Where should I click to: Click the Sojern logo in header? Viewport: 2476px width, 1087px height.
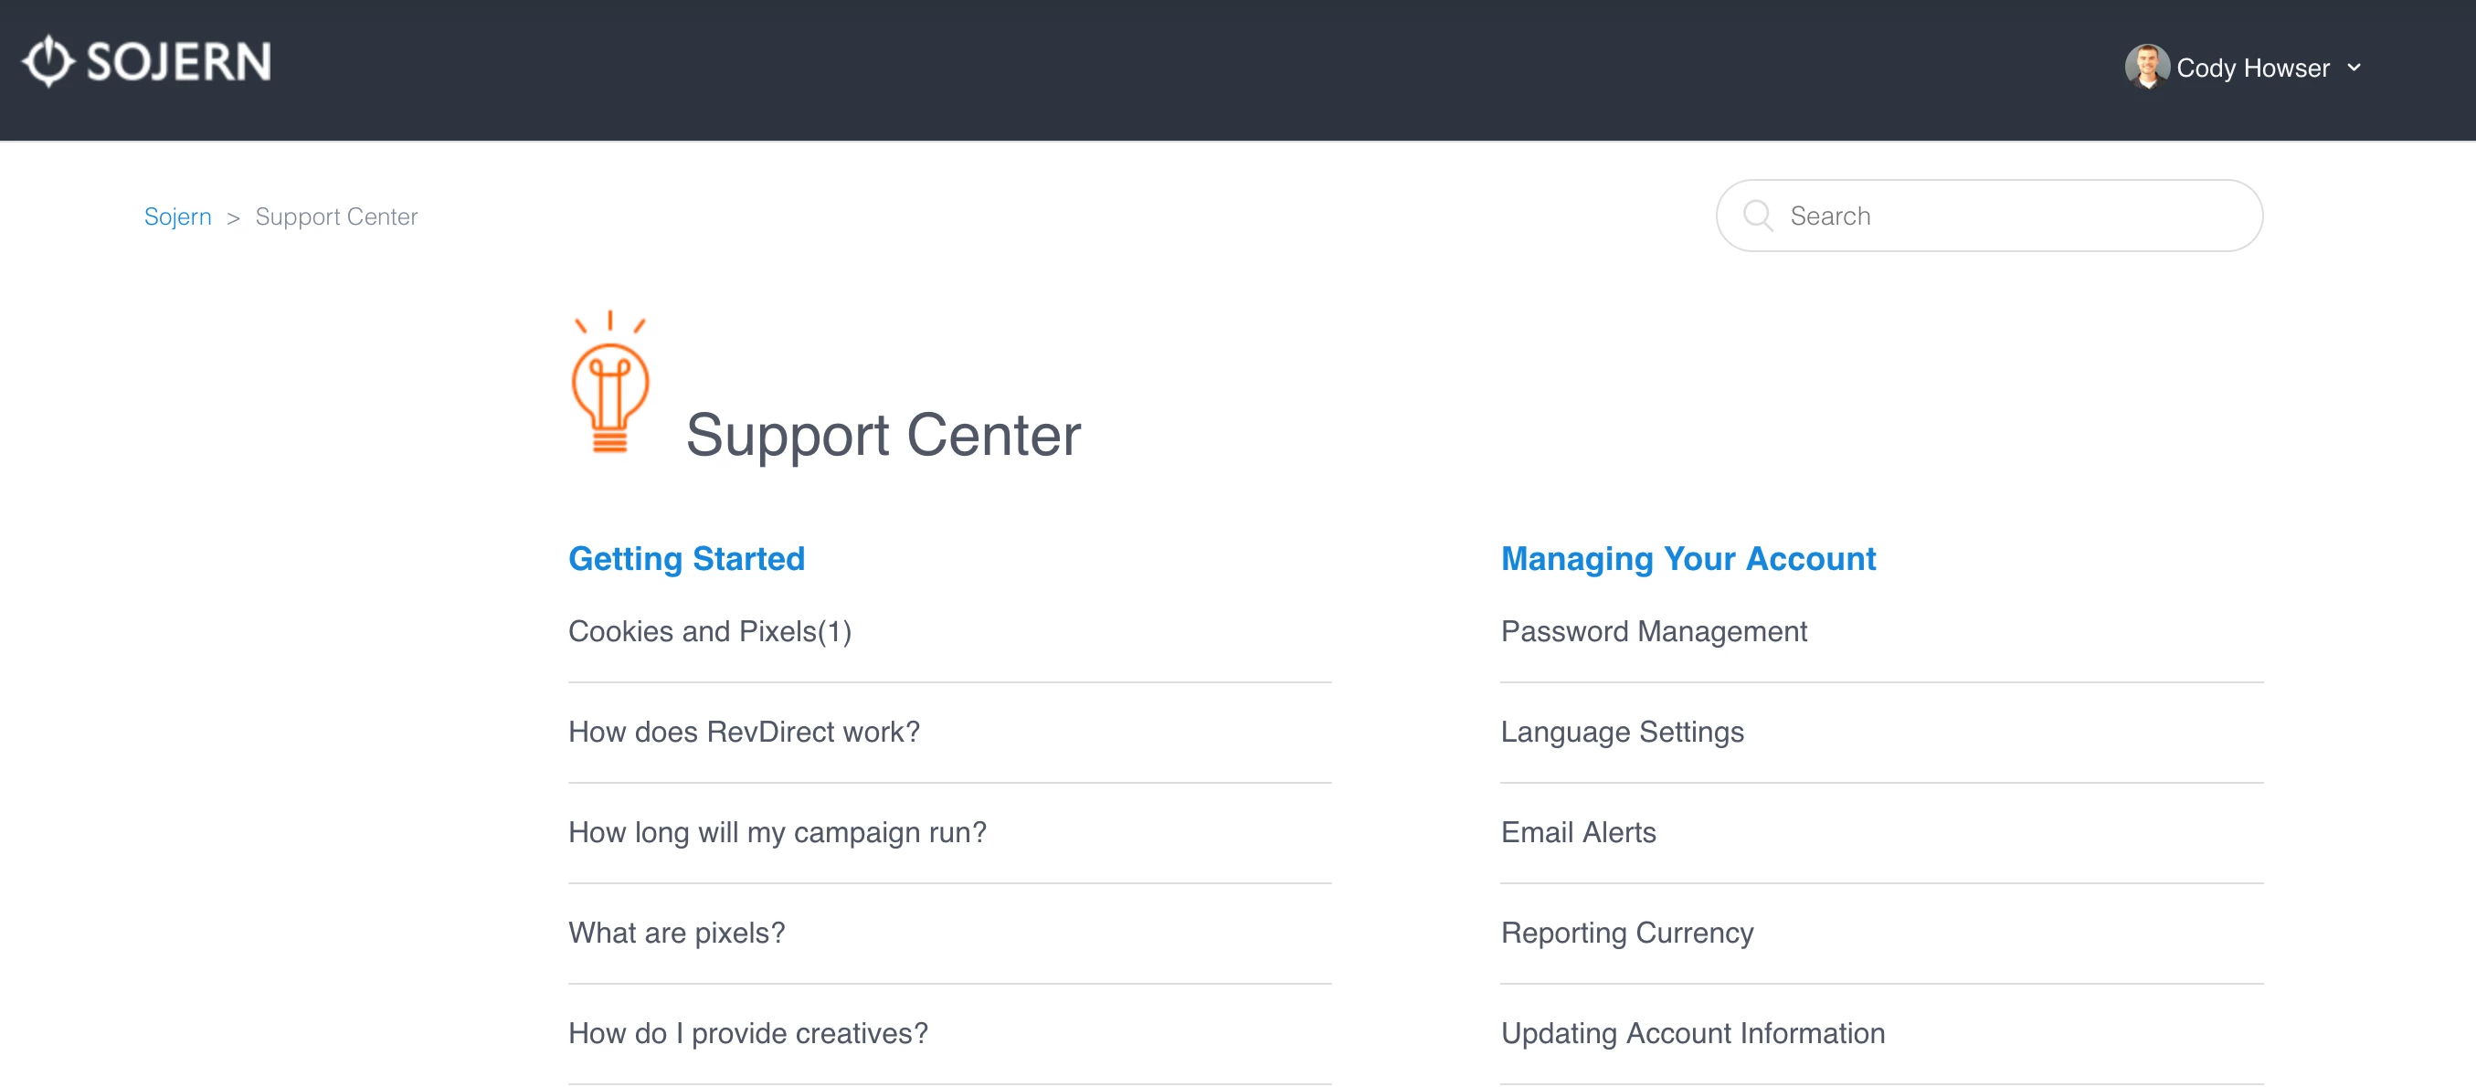[x=146, y=61]
